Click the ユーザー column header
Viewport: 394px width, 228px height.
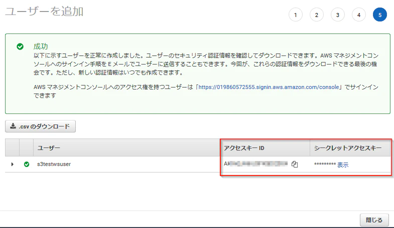pos(127,147)
